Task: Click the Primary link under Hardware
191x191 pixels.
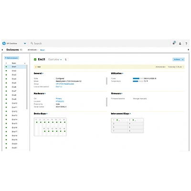Action: pyautogui.click(x=59, y=99)
